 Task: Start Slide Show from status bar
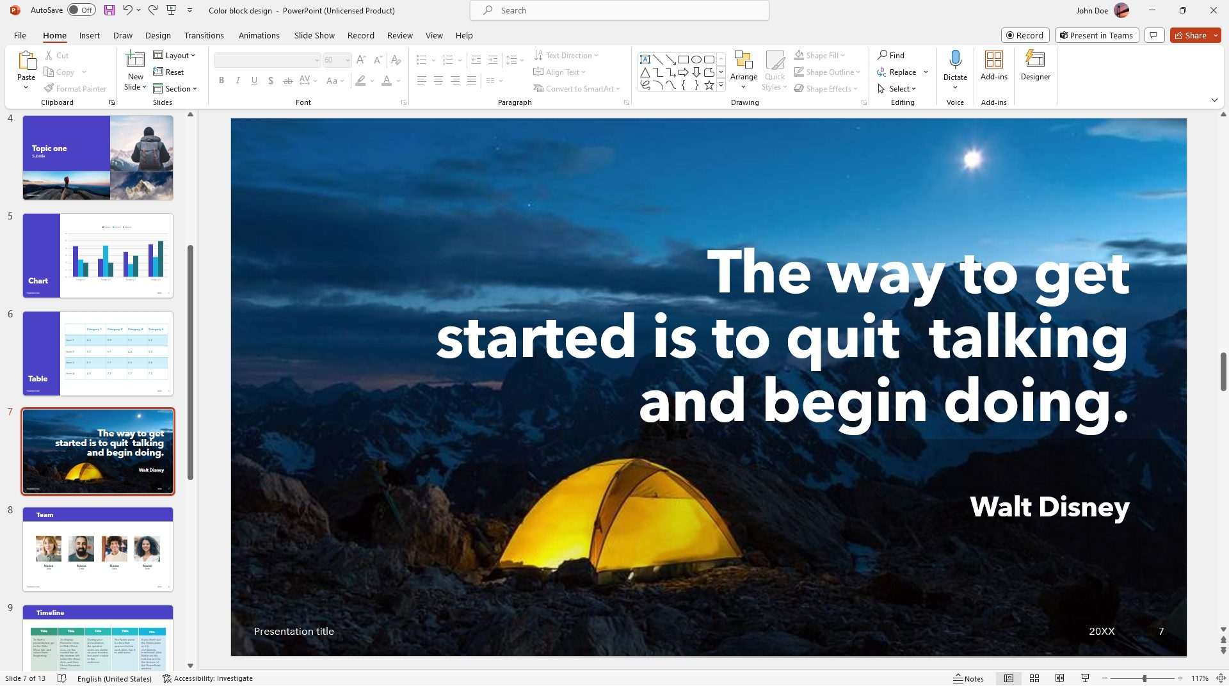(1085, 678)
